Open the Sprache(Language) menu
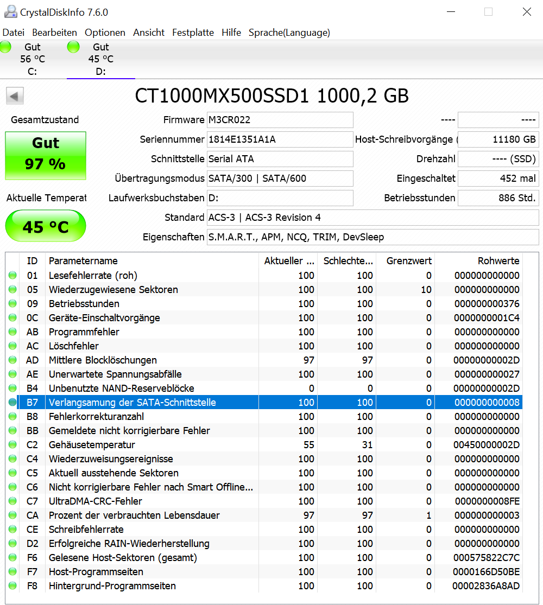This screenshot has height=605, width=543. click(x=289, y=33)
